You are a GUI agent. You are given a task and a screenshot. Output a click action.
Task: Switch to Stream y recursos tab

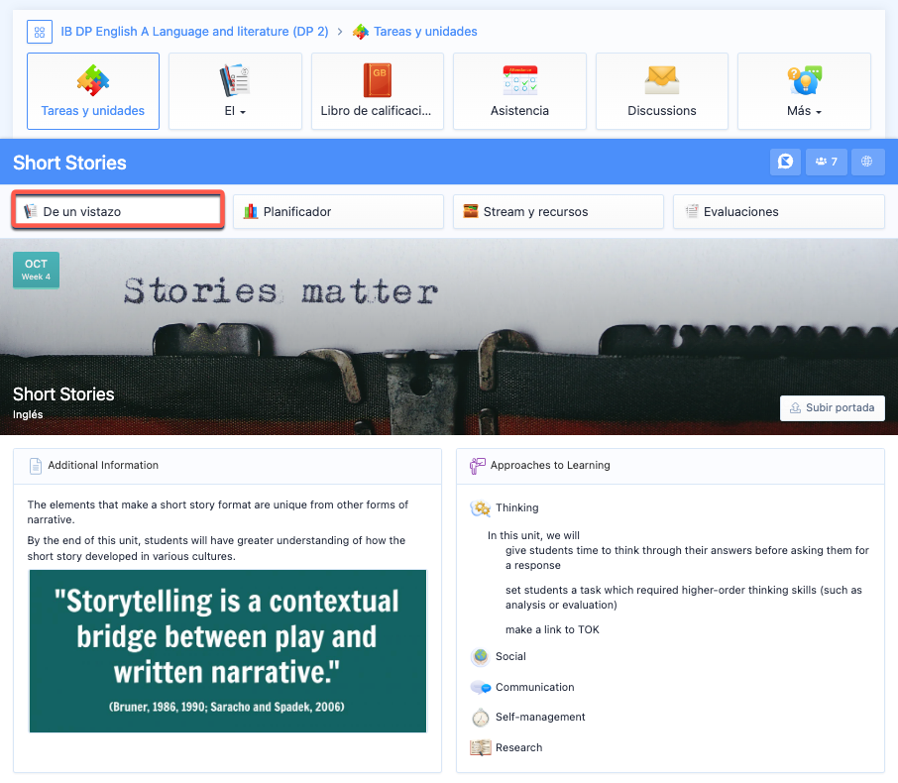558,211
